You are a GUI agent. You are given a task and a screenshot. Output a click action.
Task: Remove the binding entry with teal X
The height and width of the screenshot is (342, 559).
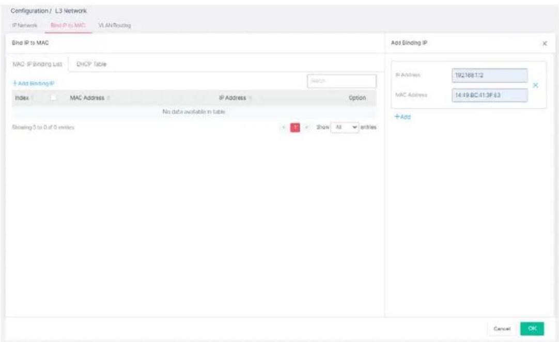pyautogui.click(x=535, y=85)
